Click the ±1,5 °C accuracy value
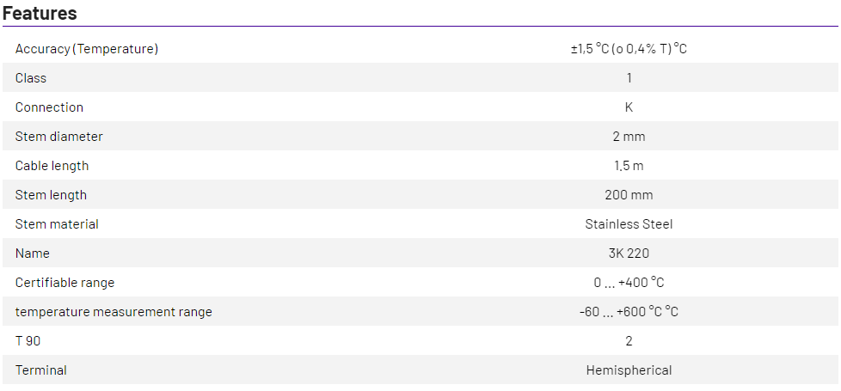Screen dimensions: 841x391 pyautogui.click(x=629, y=49)
